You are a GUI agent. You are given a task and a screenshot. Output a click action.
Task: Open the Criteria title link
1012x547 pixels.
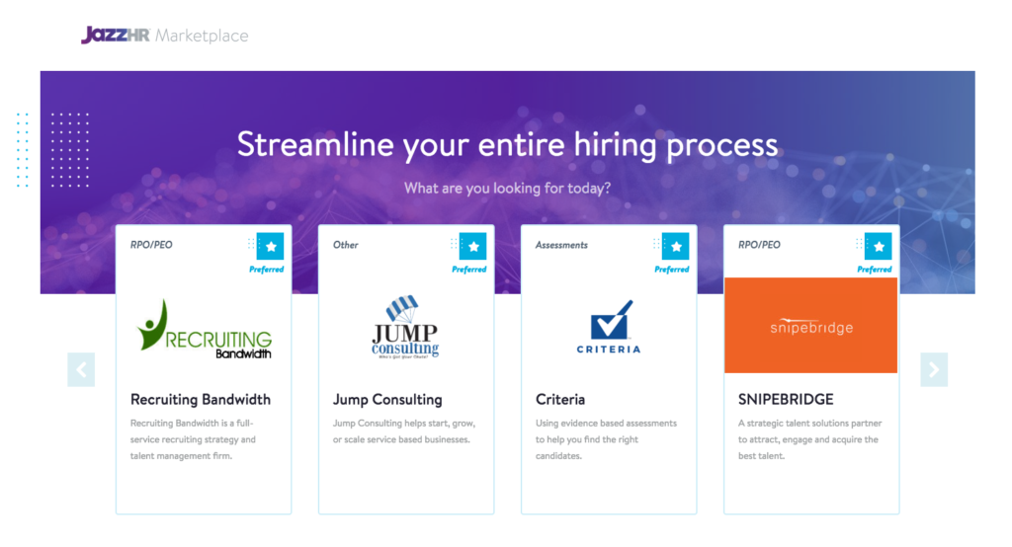[560, 399]
